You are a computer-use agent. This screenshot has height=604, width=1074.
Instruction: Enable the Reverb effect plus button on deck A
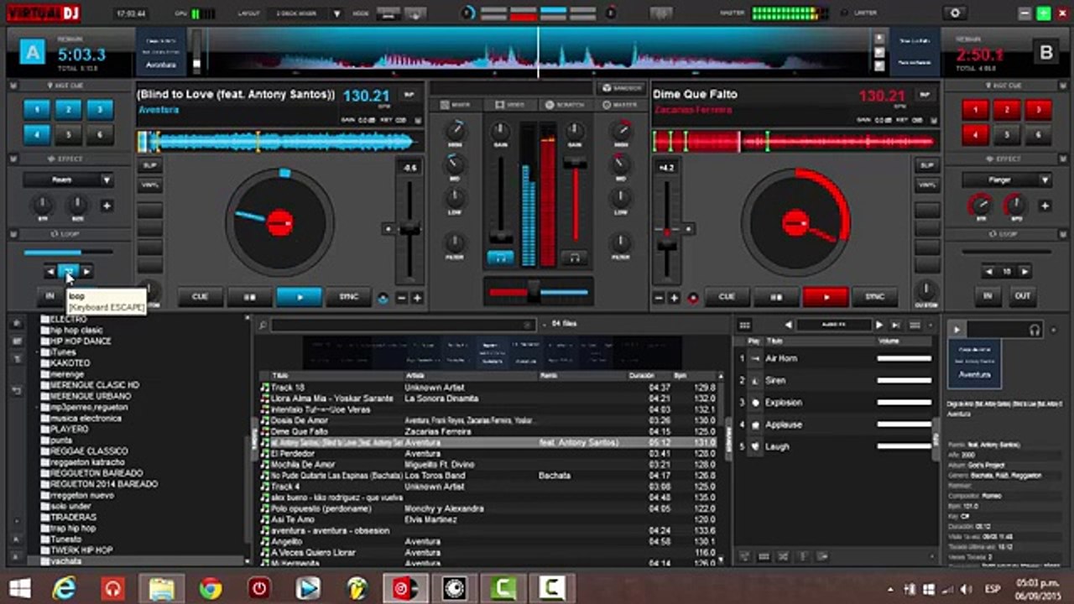(x=107, y=206)
